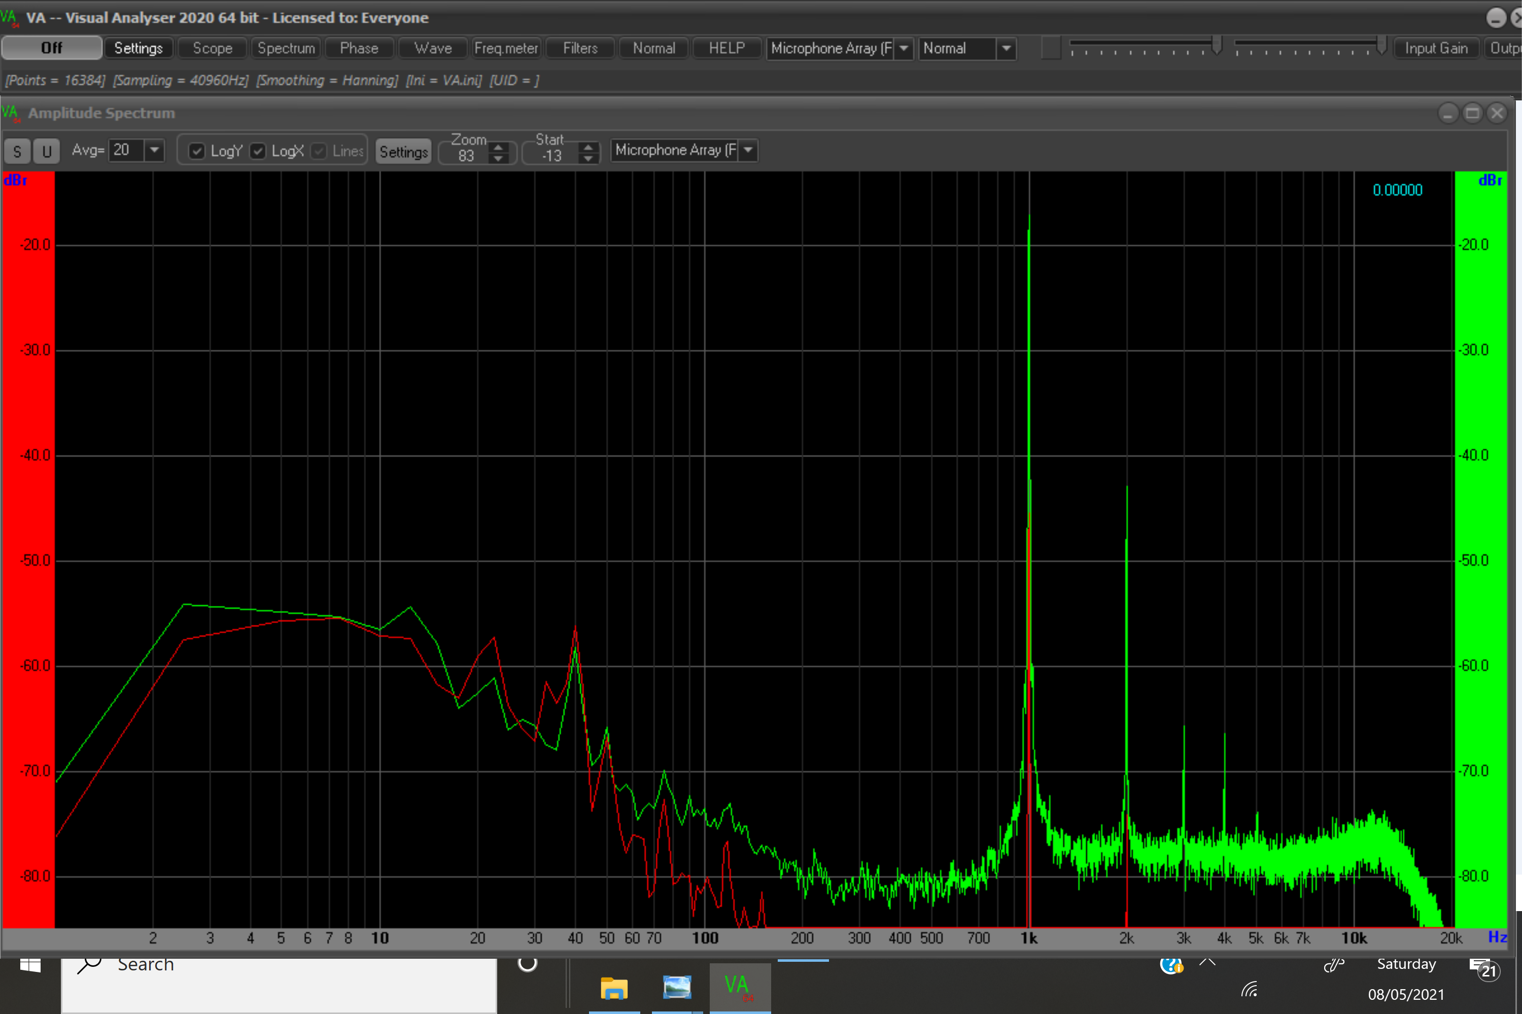
Task: Open the photo viewer taskbar icon
Action: [677, 987]
